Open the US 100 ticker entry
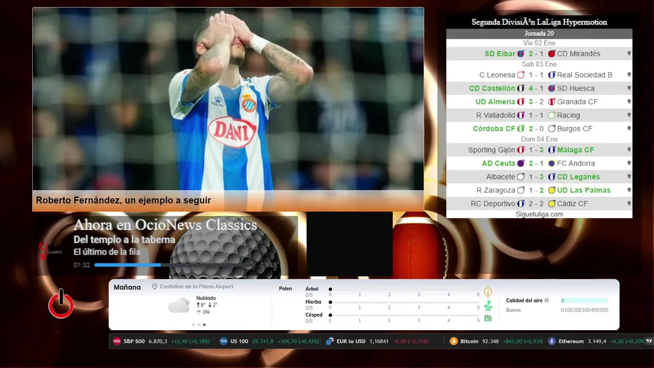 pyautogui.click(x=269, y=341)
